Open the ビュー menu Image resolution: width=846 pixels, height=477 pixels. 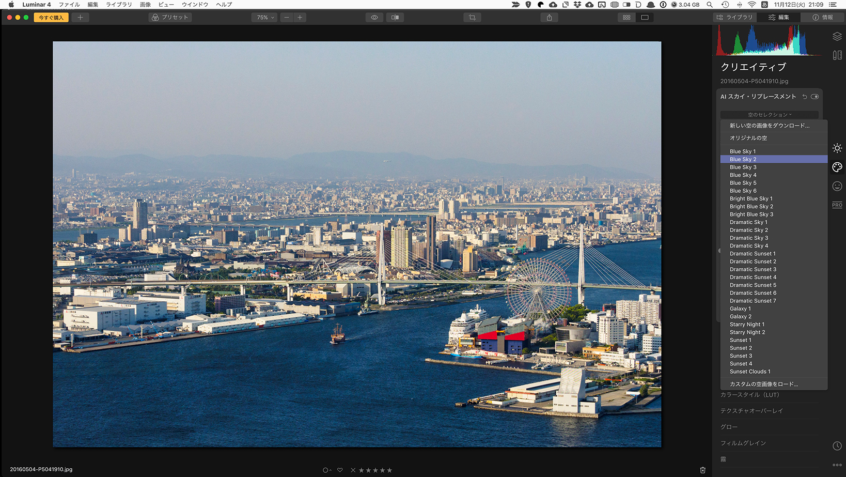[x=166, y=5]
